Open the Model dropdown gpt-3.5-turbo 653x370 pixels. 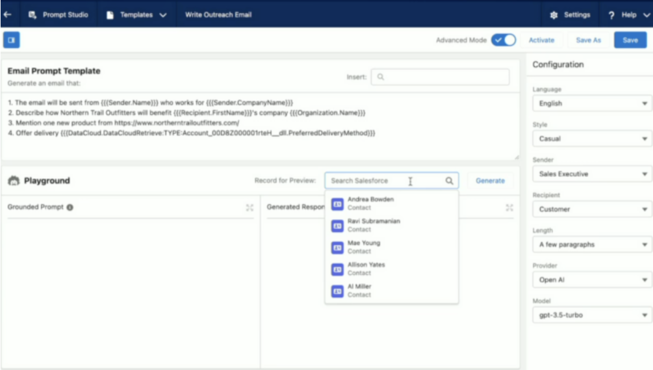pos(593,315)
